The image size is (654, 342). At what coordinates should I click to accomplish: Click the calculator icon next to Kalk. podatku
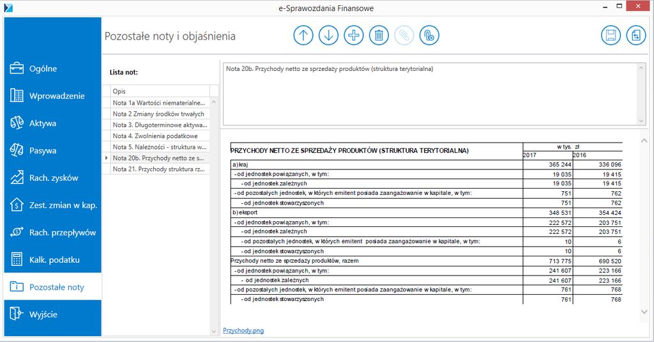17,260
